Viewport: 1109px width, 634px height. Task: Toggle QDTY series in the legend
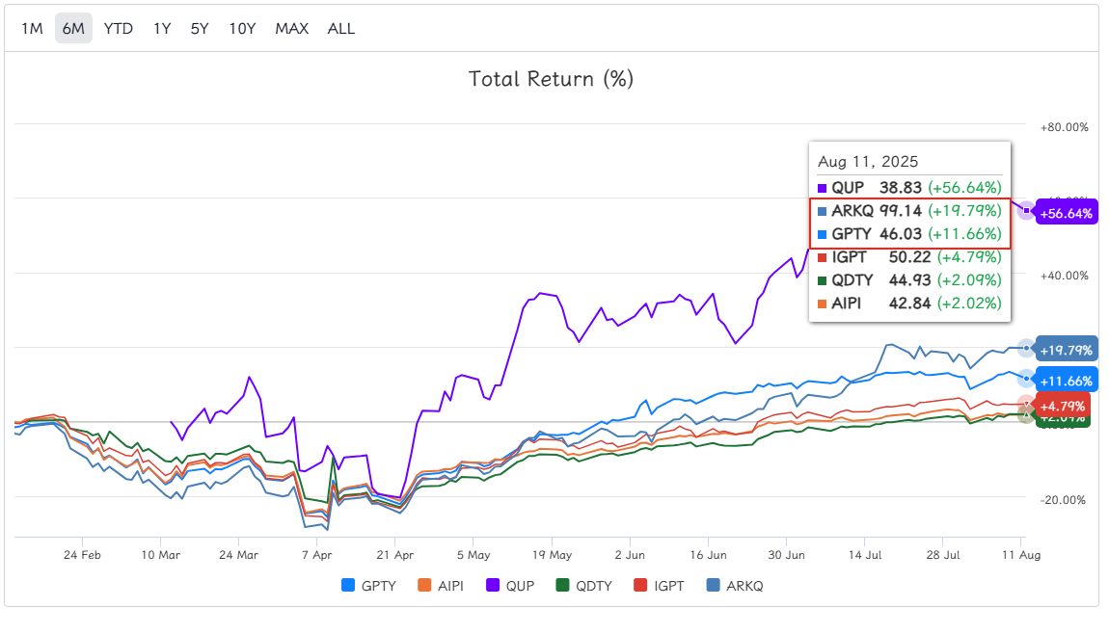(x=584, y=586)
